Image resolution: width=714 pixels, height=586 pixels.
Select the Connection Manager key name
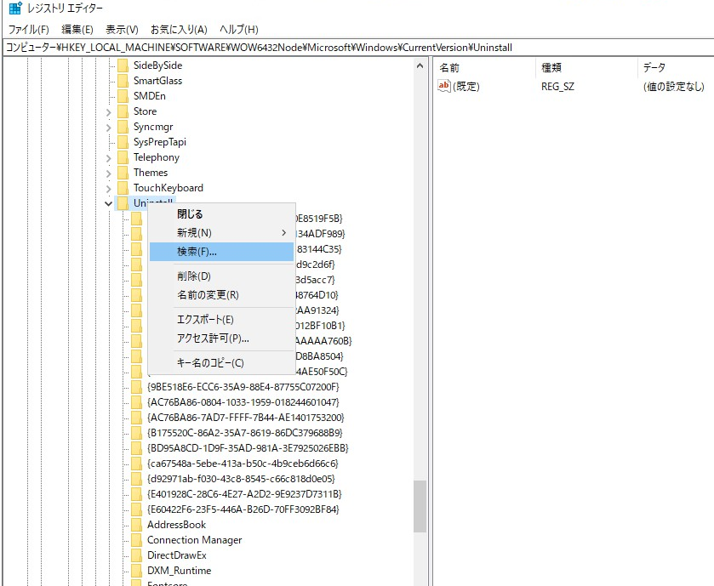coord(194,541)
